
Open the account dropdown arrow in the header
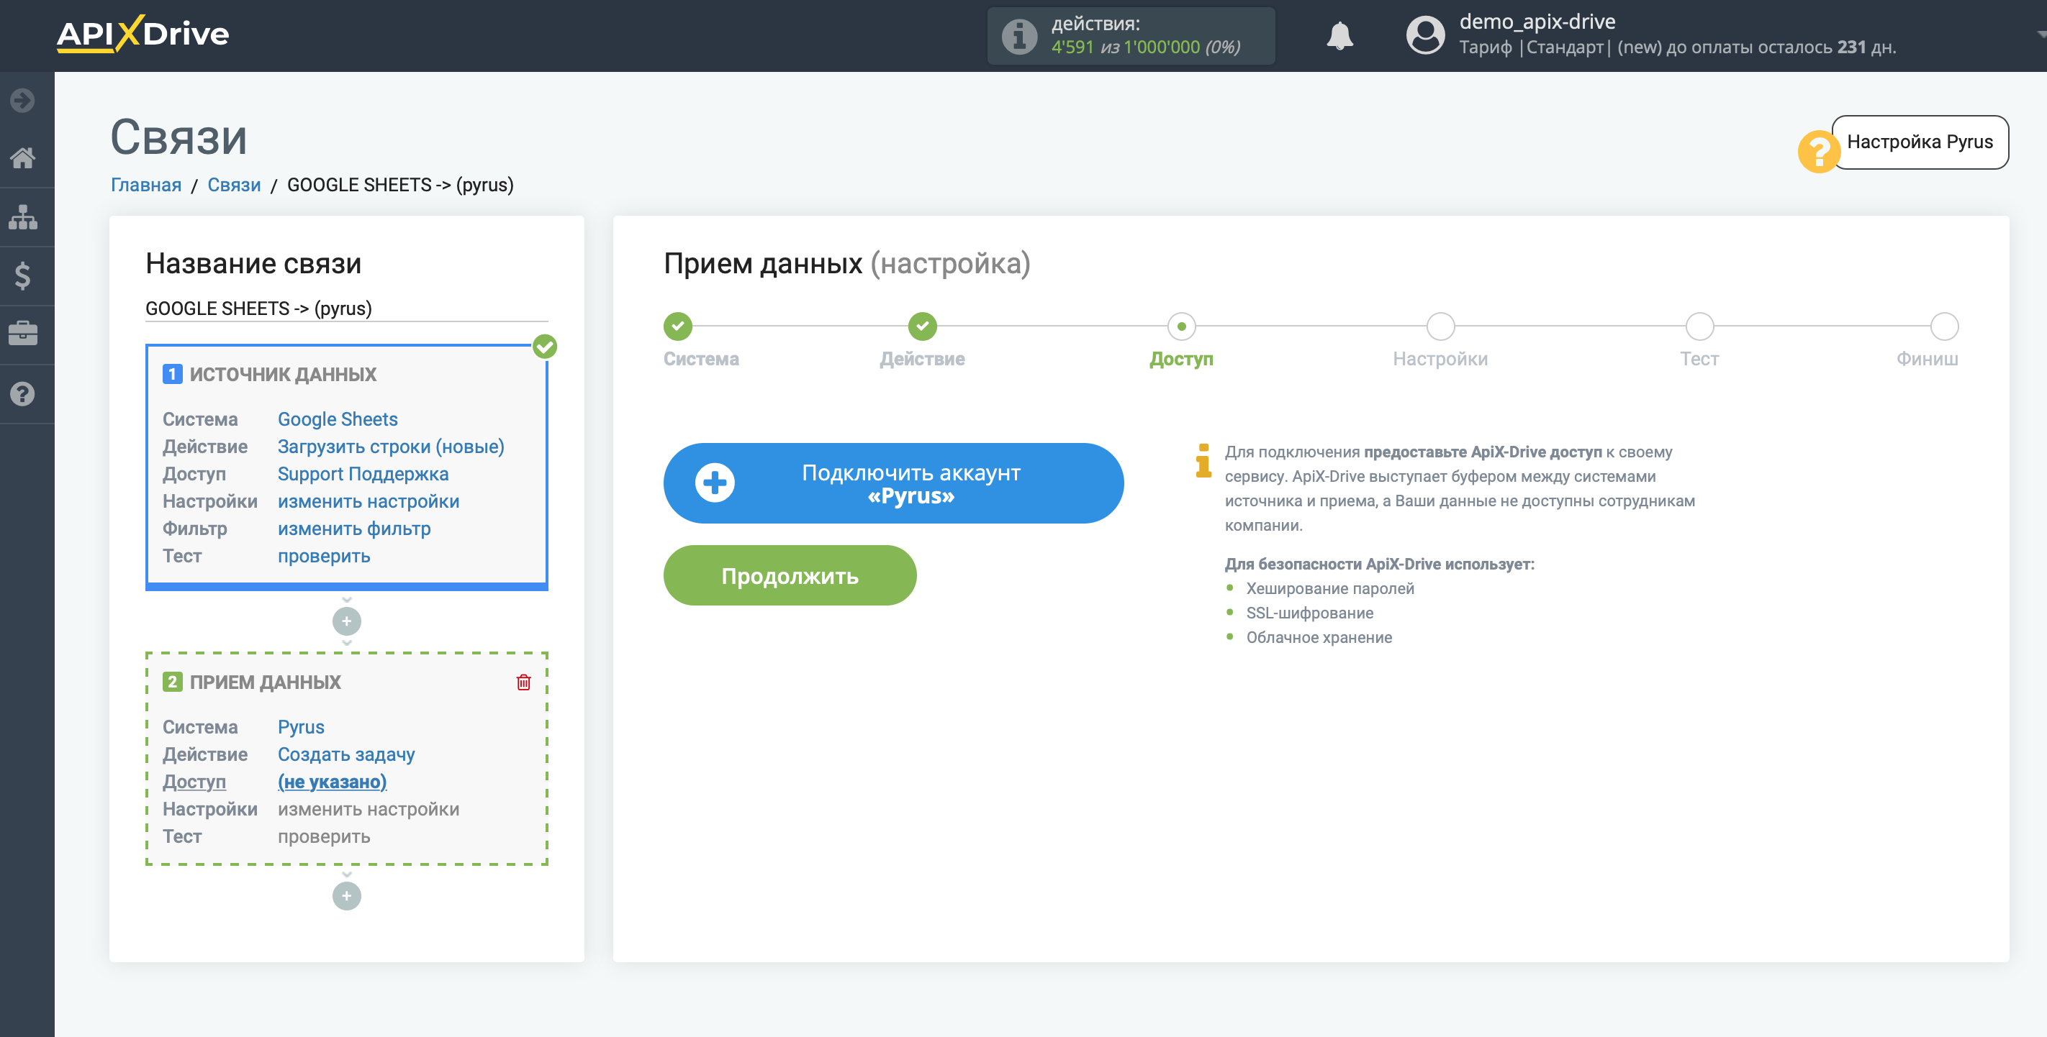coord(2041,35)
